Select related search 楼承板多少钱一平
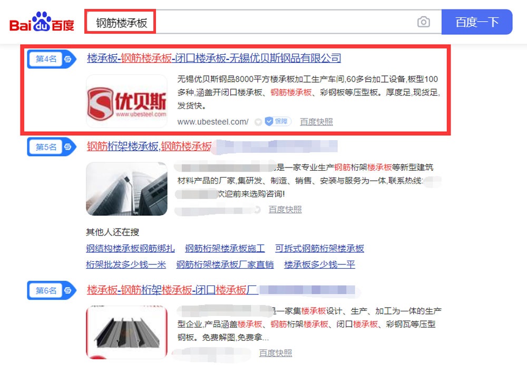This screenshot has width=527, height=365. pyautogui.click(x=319, y=264)
